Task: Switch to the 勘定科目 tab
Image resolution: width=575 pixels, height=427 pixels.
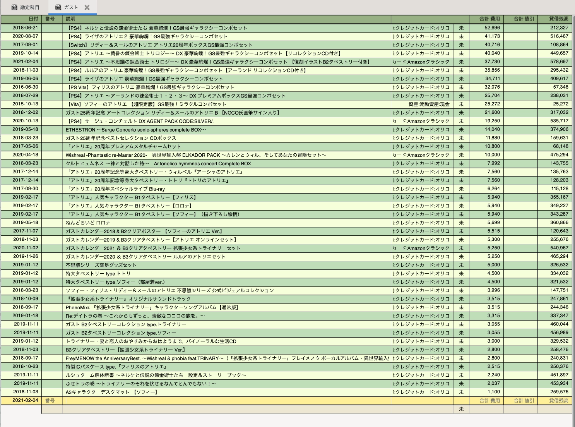Action: point(29,7)
